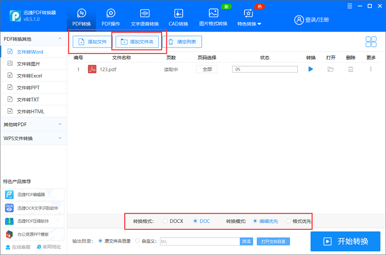Select the DOC format radio button
Screen dimensions: 386x255
coord(195,221)
